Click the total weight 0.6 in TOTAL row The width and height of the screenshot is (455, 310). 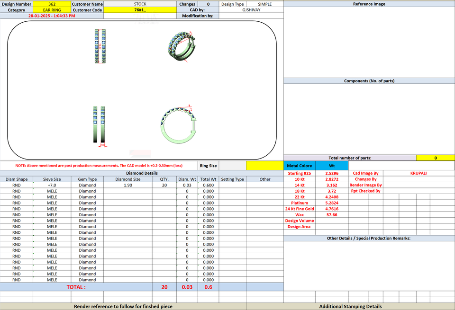(x=209, y=287)
